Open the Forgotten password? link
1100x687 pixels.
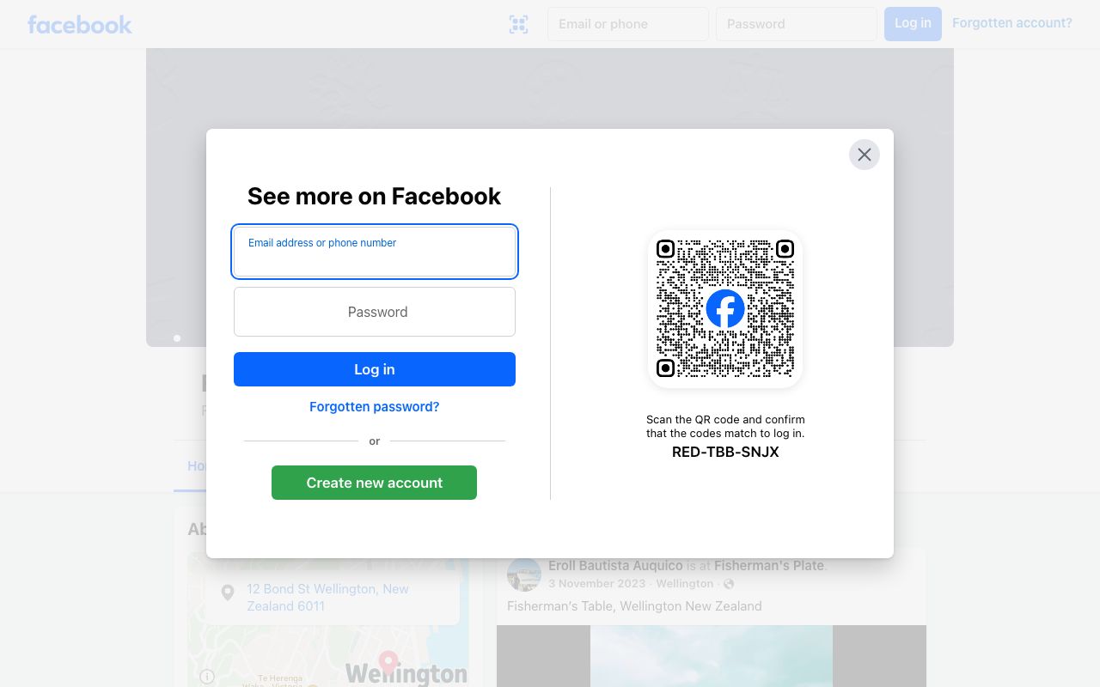point(375,407)
